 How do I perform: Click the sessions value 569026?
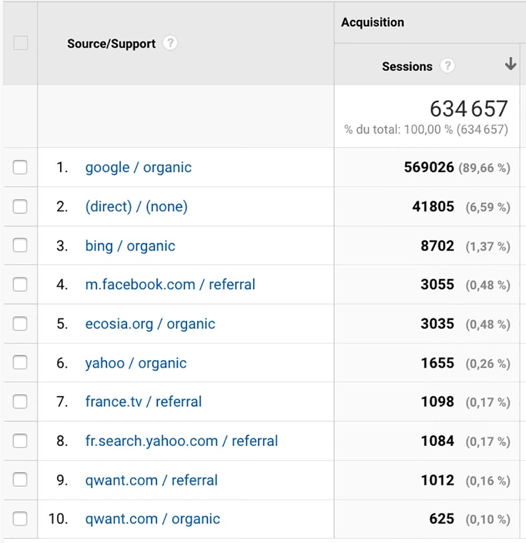(x=429, y=167)
